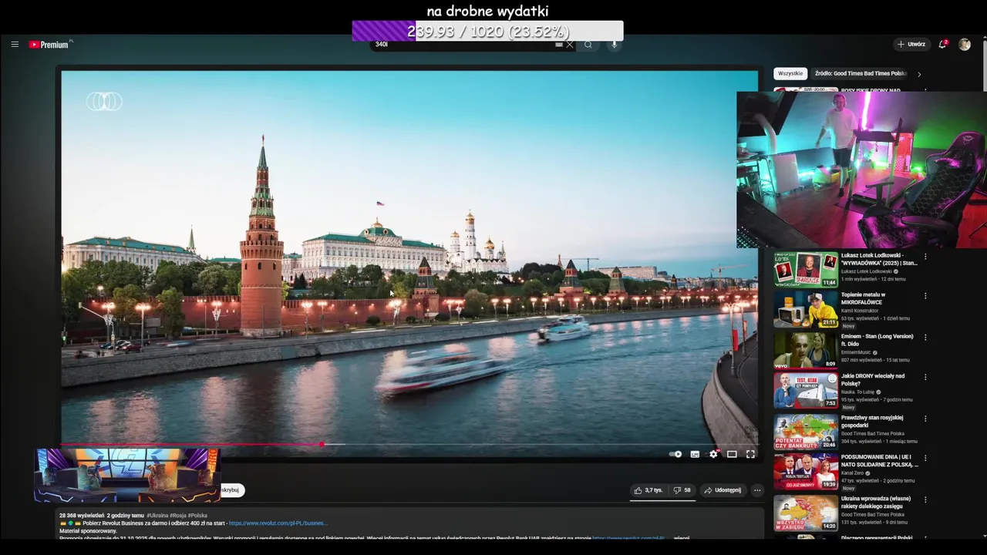Open options menu for Prawdziwy stan rosyjskiej video
The width and height of the screenshot is (987, 555).
click(x=925, y=419)
